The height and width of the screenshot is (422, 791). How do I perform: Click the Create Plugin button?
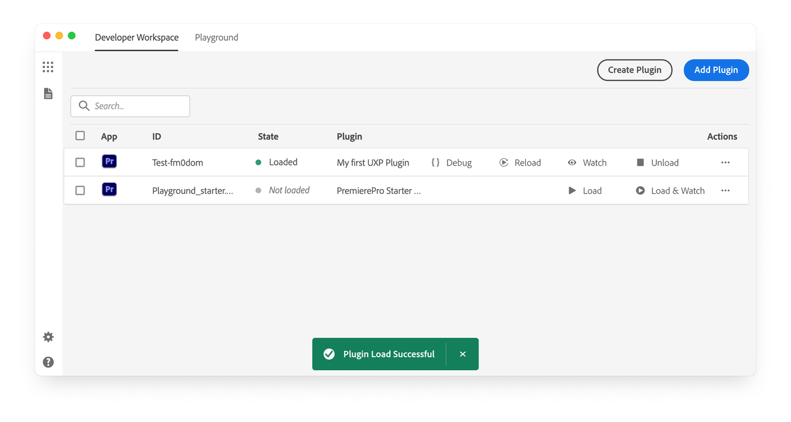coord(635,70)
